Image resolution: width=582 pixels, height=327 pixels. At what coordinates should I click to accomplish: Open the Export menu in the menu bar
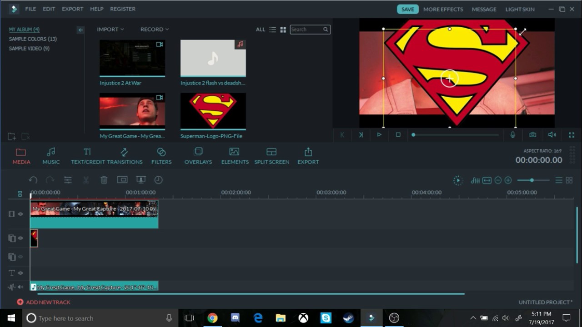point(72,9)
